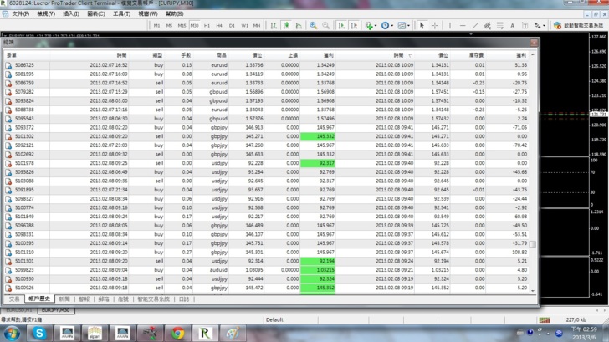Screen dimensions: 609x342
Task: Open the 工具(T) menu
Action: pyautogui.click(x=121, y=14)
